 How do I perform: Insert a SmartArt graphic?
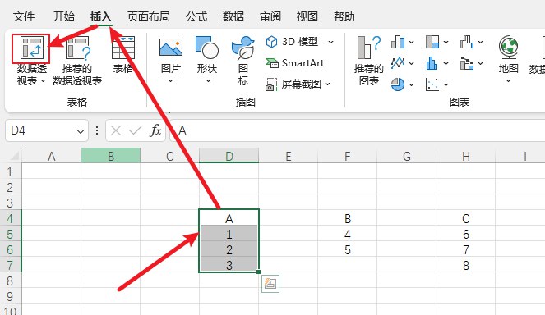click(295, 63)
